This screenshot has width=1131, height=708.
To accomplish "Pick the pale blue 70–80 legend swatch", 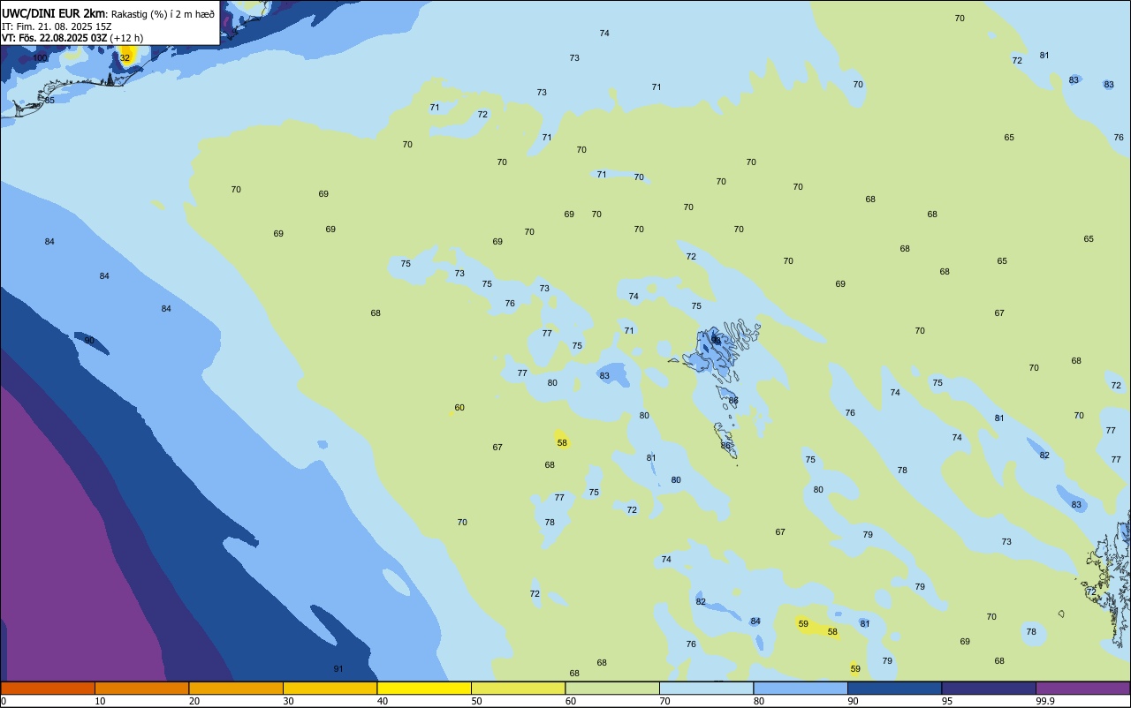I will 706,688.
